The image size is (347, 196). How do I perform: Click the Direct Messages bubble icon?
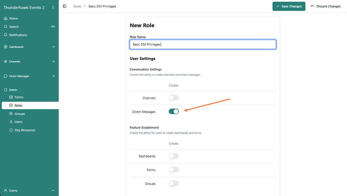click(5, 76)
